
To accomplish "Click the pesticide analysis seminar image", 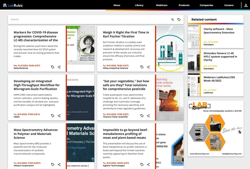I will [x=170, y=97].
